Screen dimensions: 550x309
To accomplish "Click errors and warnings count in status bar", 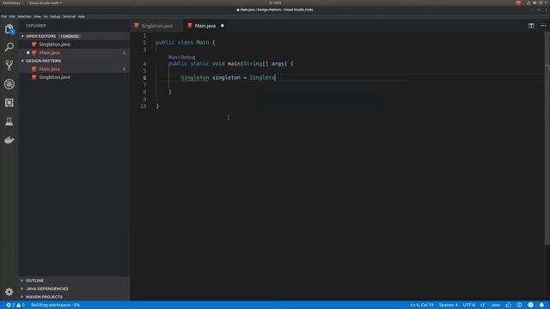I will [15, 306].
